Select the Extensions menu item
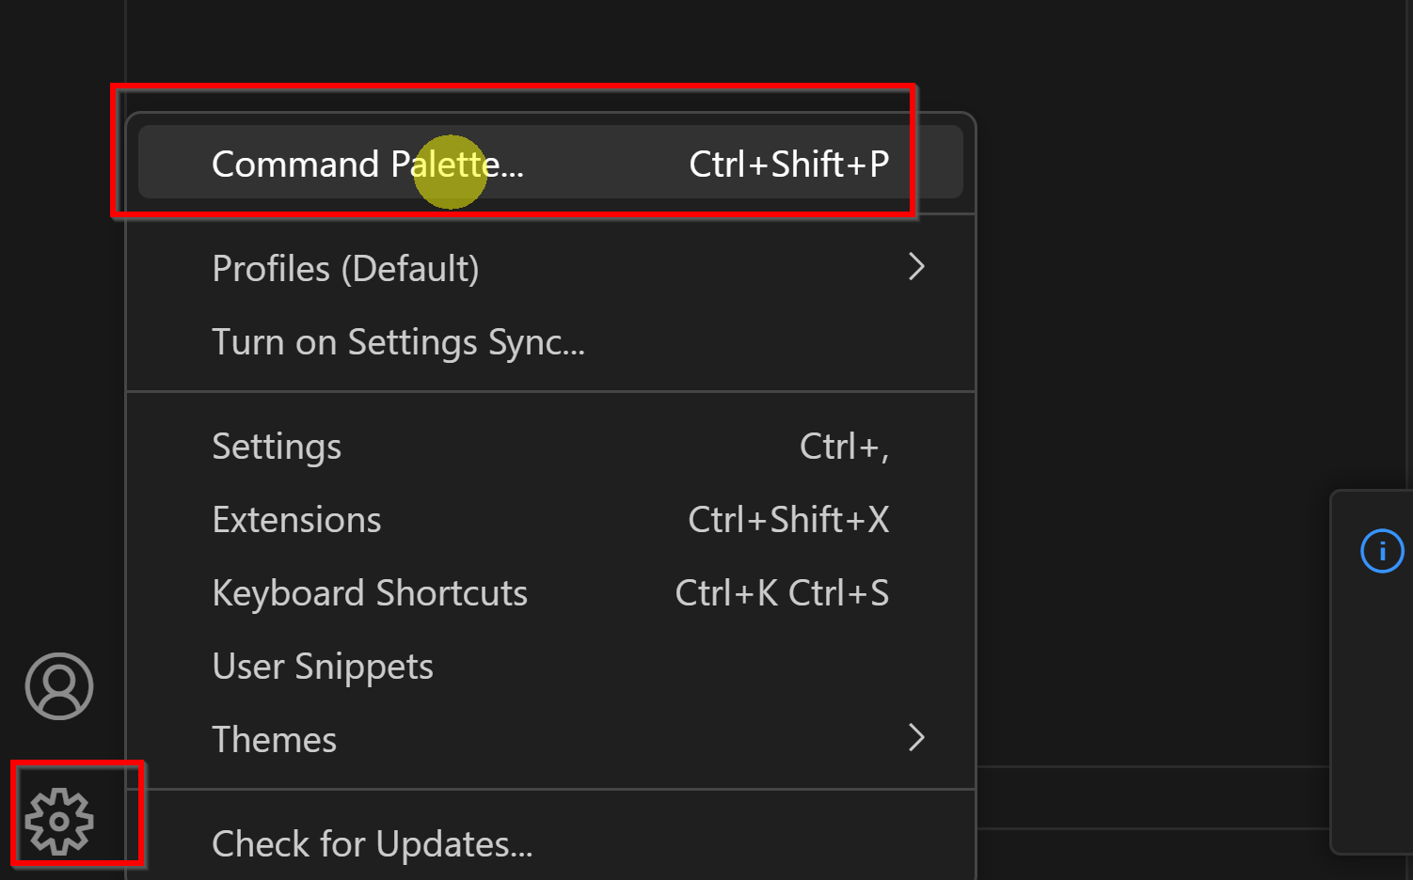The image size is (1413, 880). point(296,520)
